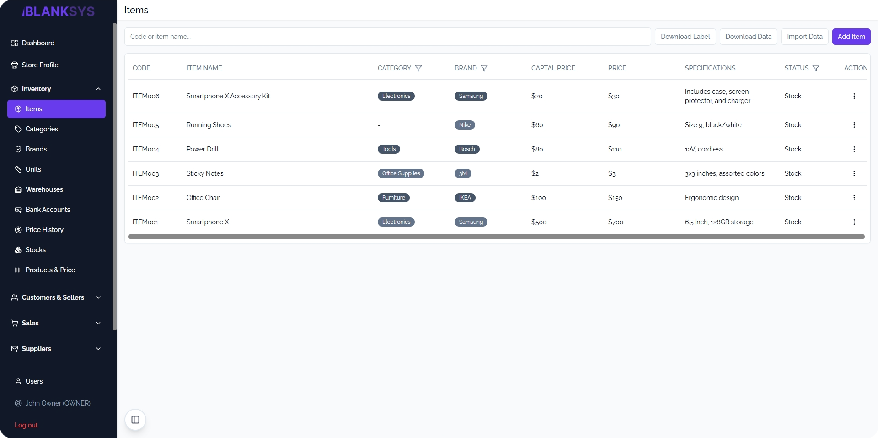Image resolution: width=878 pixels, height=438 pixels.
Task: Click the Units chain icon
Action: 19,169
